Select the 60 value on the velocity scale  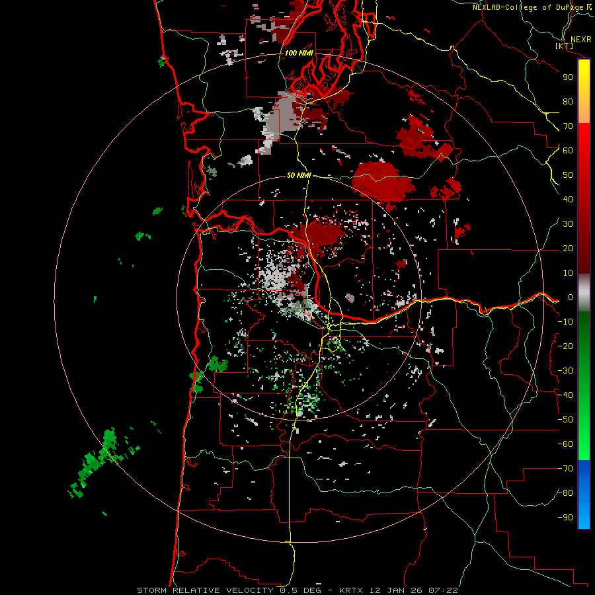pyautogui.click(x=568, y=151)
